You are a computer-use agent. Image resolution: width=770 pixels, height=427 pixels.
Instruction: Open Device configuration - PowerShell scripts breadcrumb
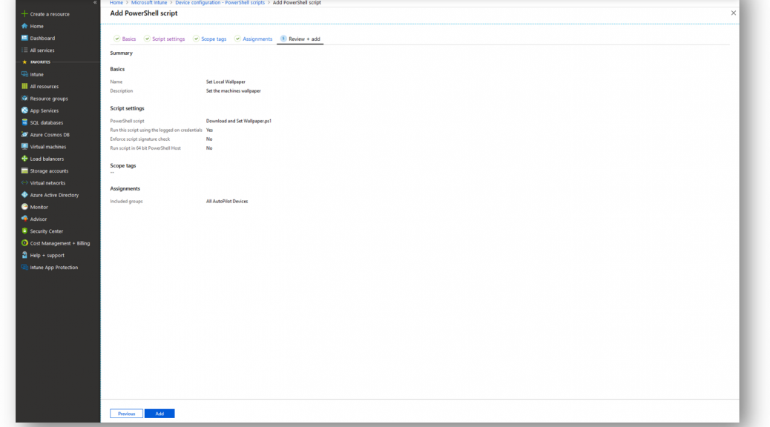pos(220,2)
